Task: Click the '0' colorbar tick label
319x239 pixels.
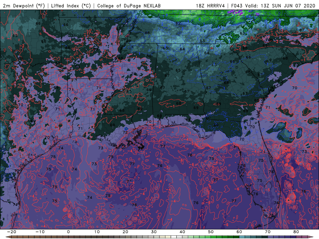Action: pos(68,232)
